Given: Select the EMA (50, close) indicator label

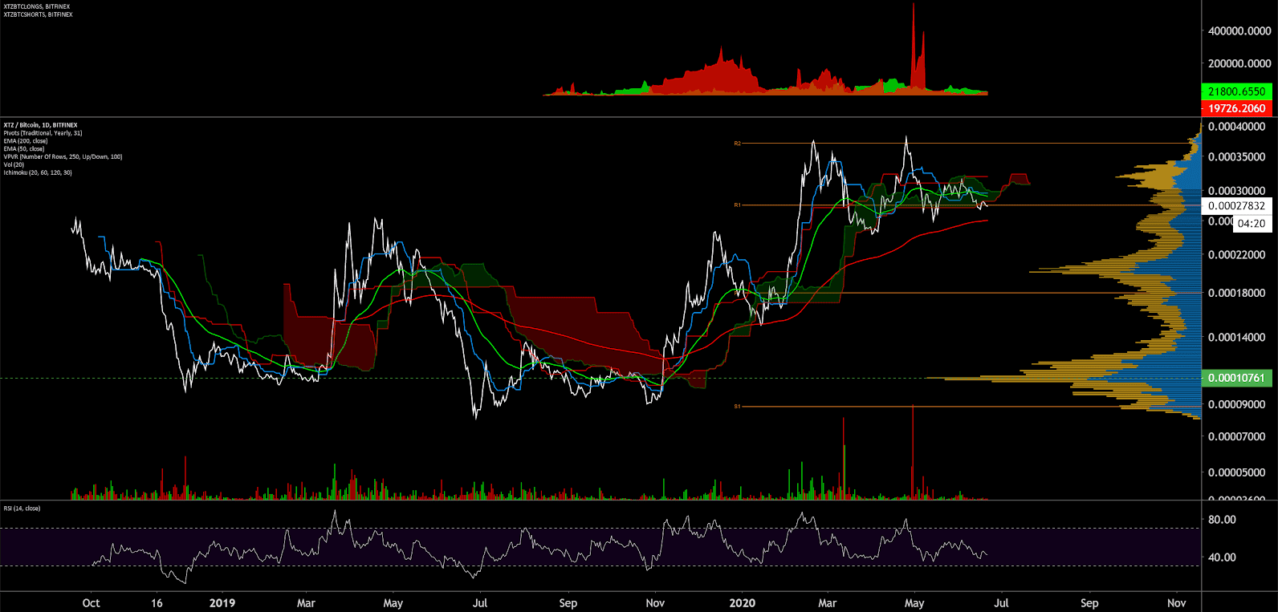Looking at the screenshot, I should coord(24,149).
